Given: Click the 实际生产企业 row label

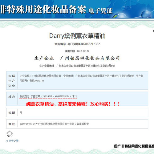Looking at the screenshot, I should tap(12, 81).
